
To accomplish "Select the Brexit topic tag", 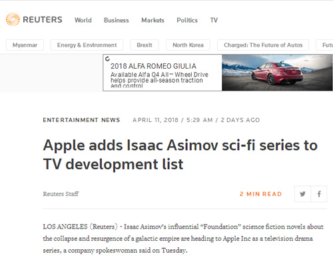I will [145, 45].
